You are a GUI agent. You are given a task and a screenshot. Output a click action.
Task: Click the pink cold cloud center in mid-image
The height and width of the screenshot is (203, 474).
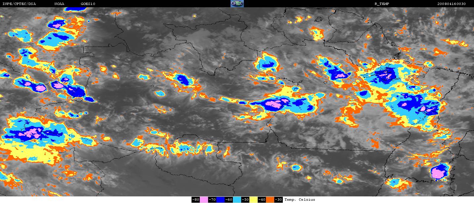(275, 103)
